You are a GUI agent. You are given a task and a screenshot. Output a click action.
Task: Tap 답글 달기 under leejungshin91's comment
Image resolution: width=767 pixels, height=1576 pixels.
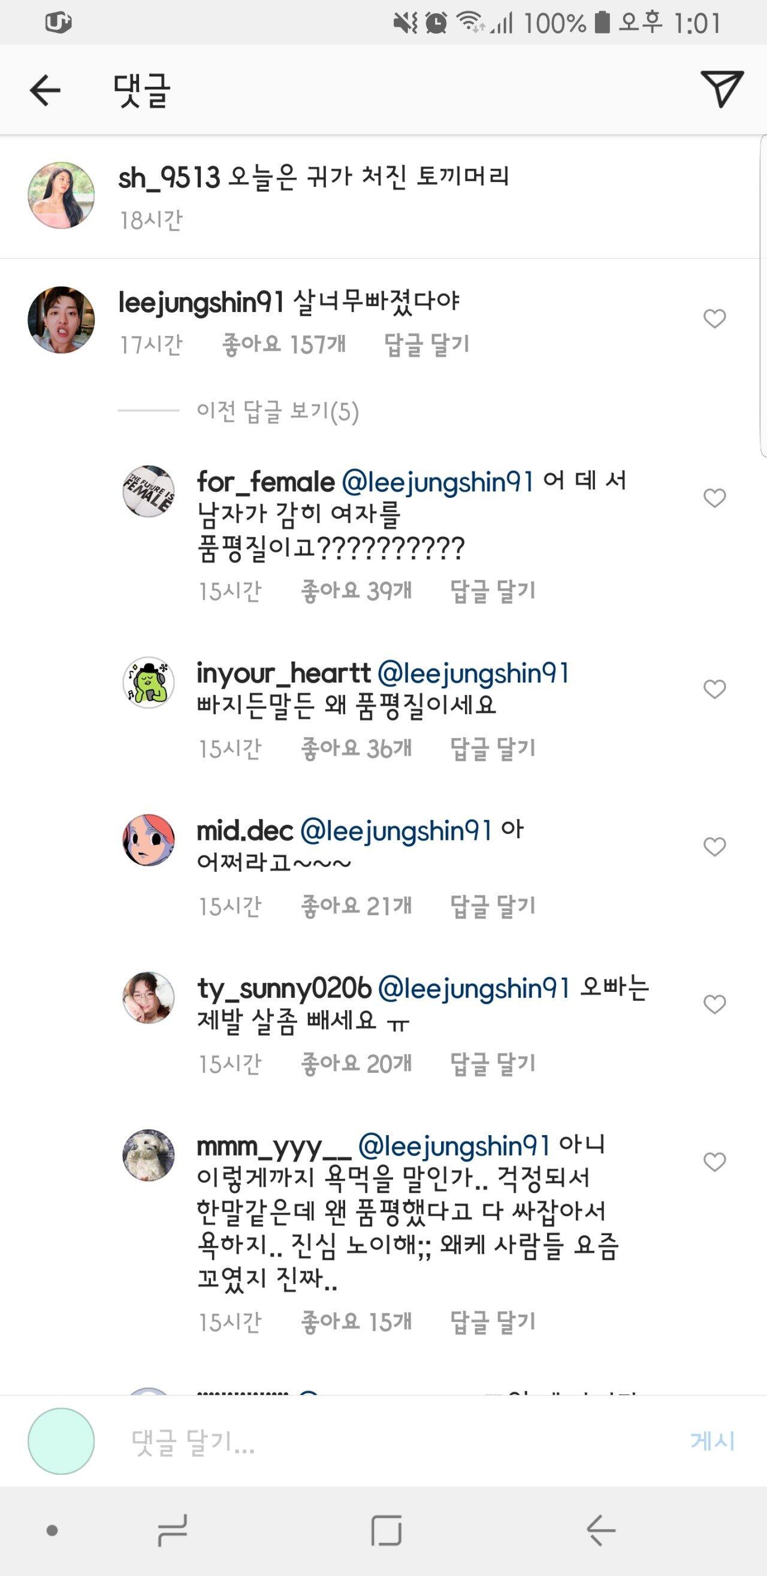427,344
